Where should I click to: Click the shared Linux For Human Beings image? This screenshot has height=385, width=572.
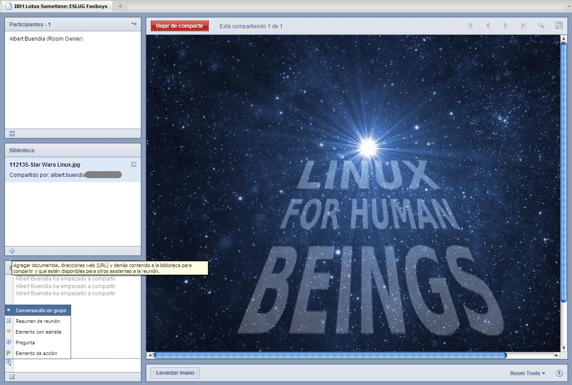click(353, 193)
